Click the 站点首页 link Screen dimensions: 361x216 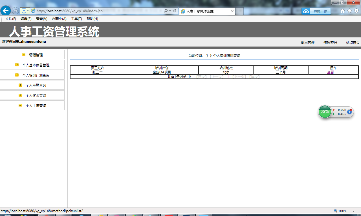tap(353, 43)
